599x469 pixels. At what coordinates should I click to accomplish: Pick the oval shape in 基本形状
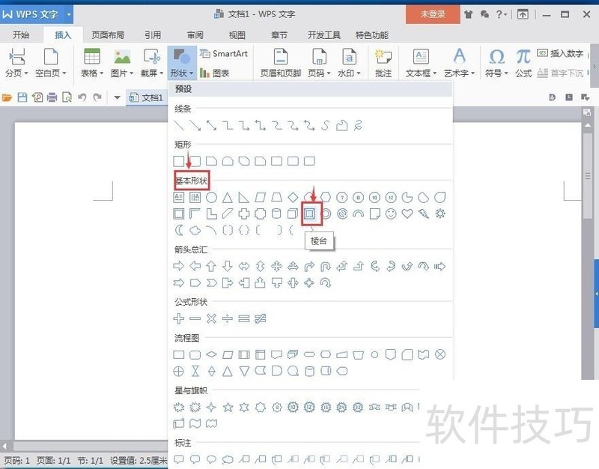point(211,197)
